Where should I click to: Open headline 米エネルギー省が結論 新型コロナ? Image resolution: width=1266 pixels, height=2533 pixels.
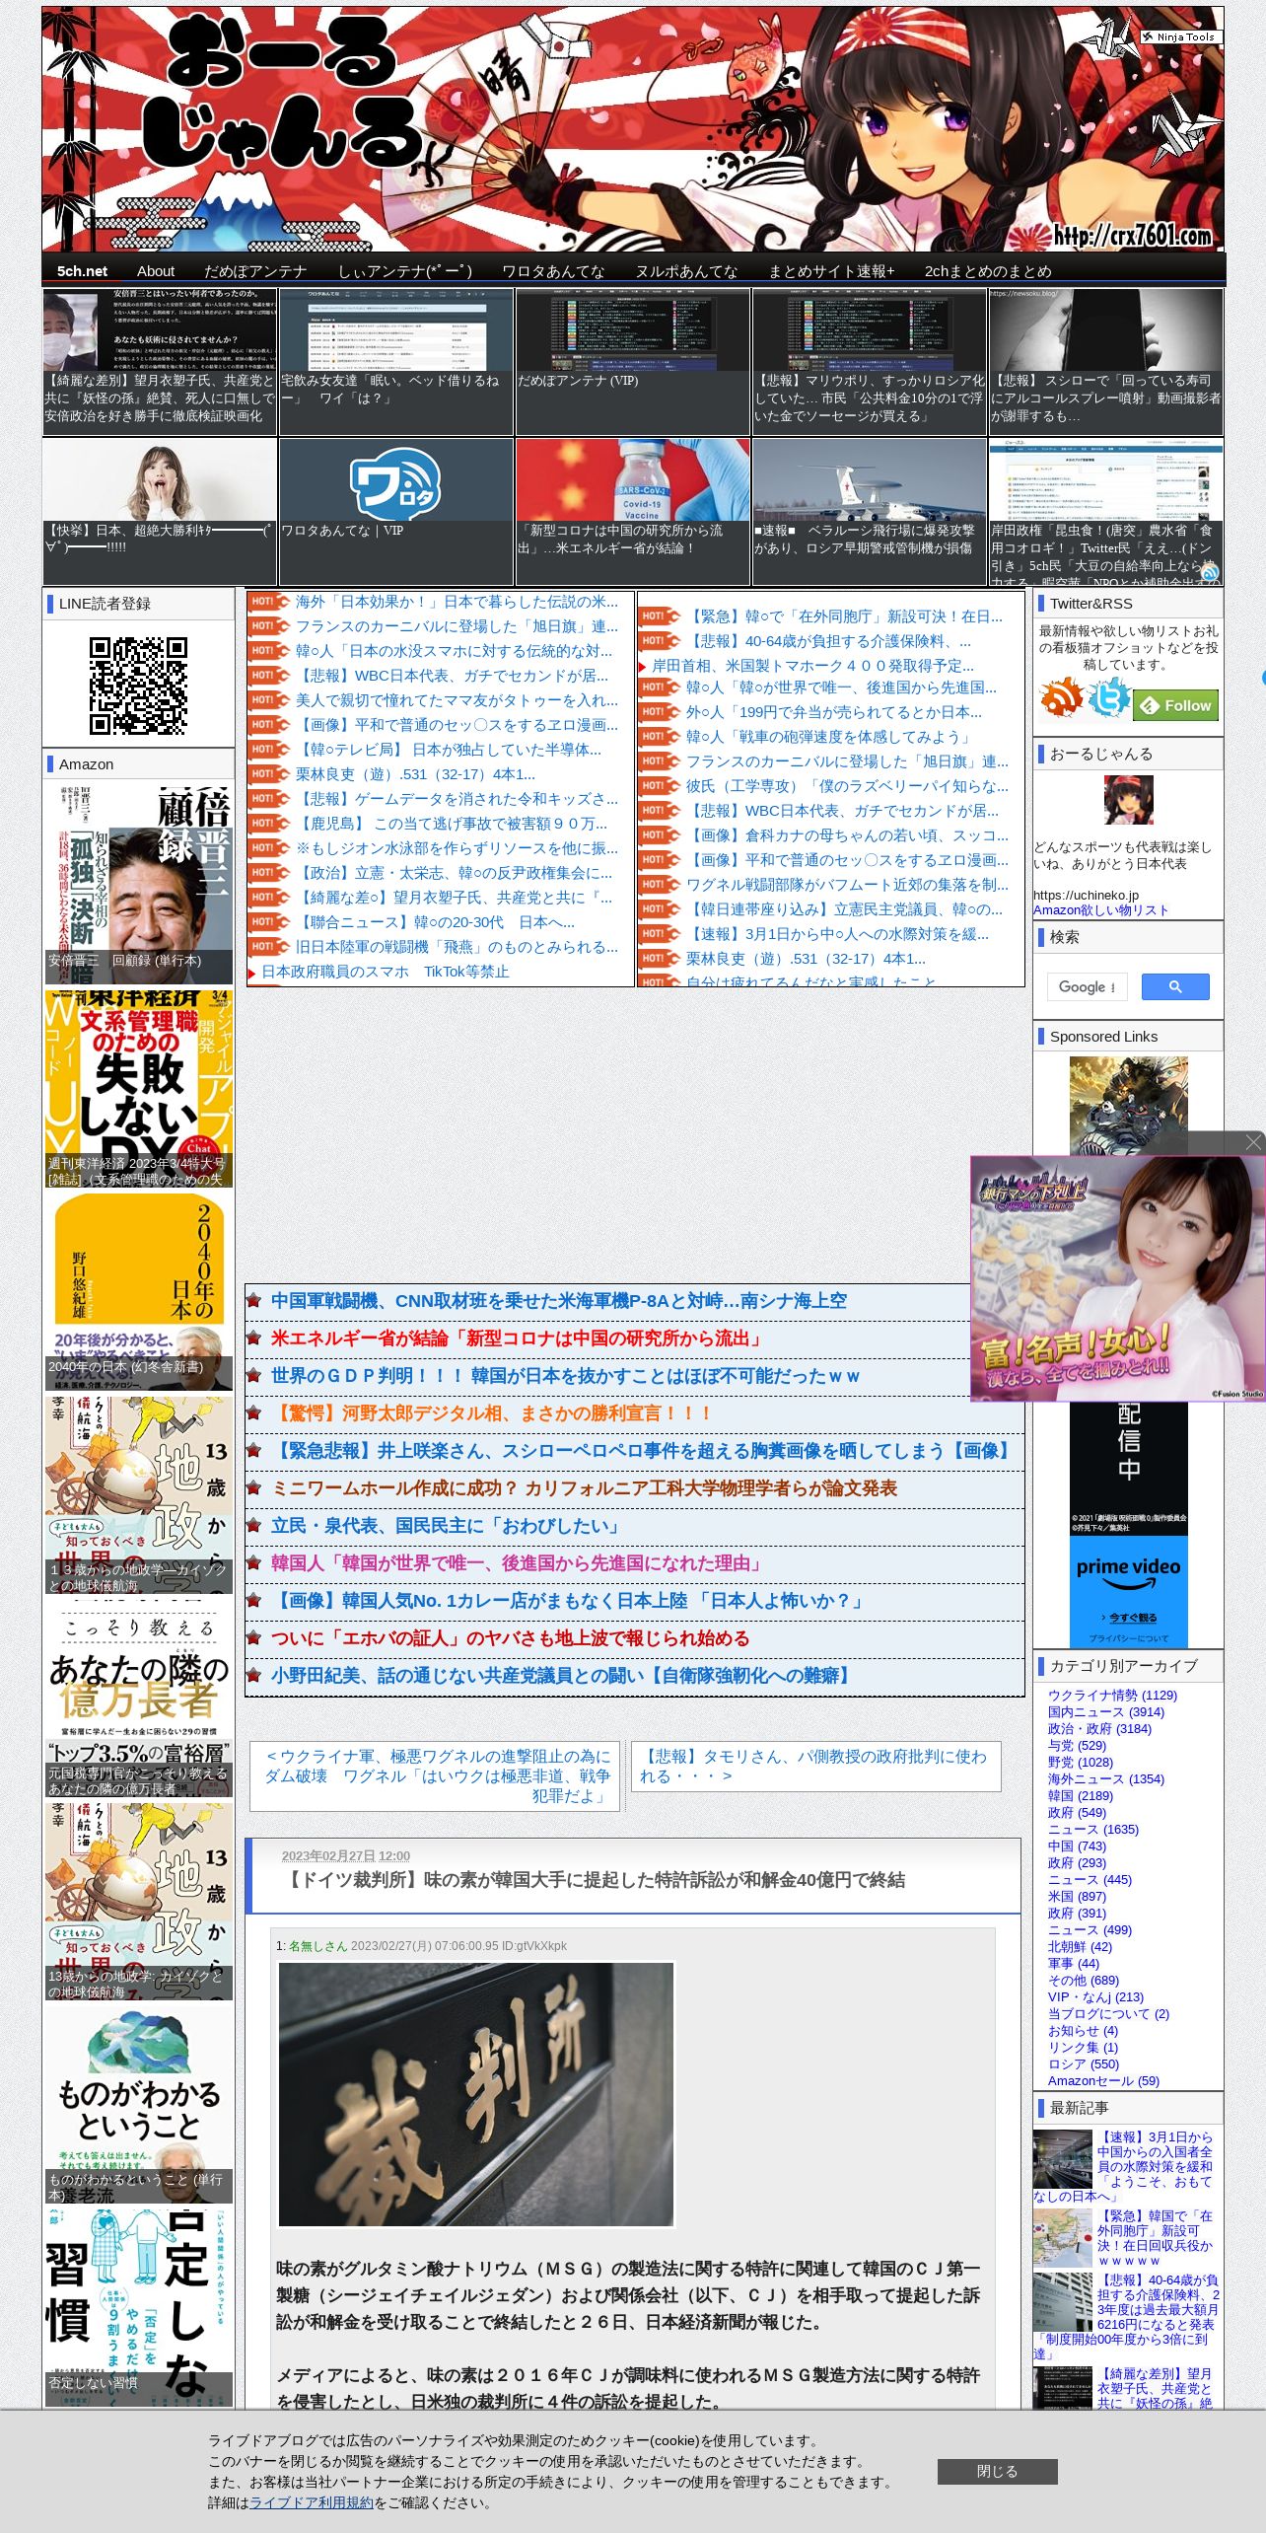(x=518, y=1339)
